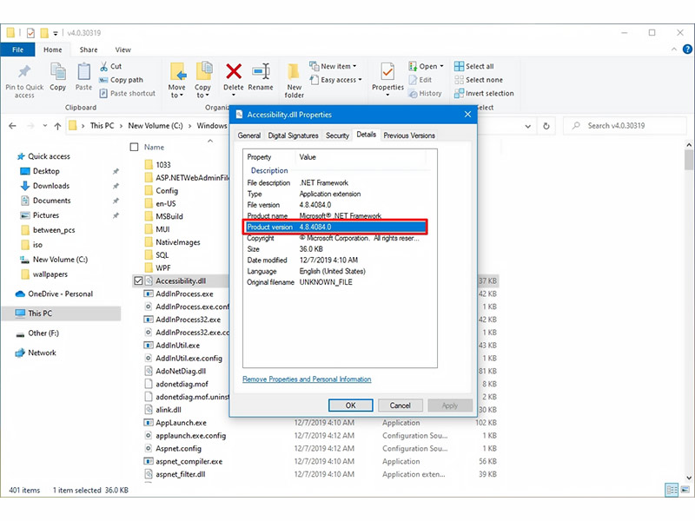Switch to large icons view layout
Image resolution: width=695 pixels, height=521 pixels.
point(685,490)
